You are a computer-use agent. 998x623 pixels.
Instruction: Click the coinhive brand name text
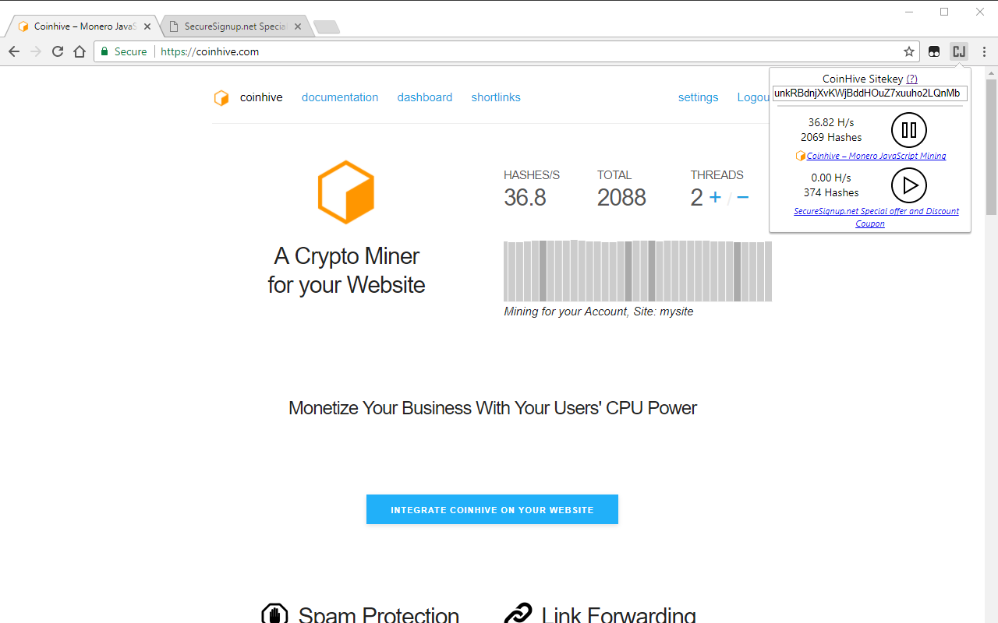coord(261,97)
